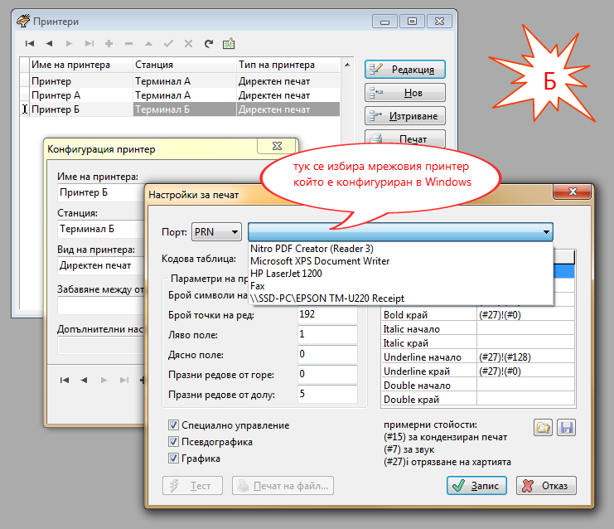Image resolution: width=614 pixels, height=529 pixels.
Task: Uncheck the Псевдографика checkbox
Action: [x=173, y=442]
